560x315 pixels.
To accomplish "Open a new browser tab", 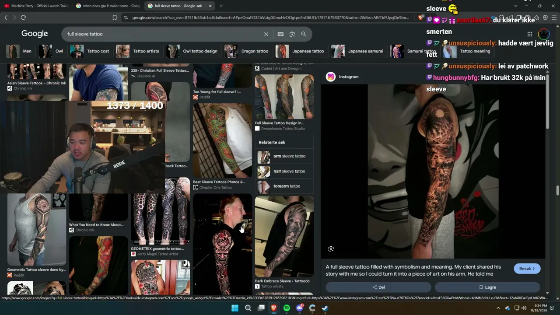I will coord(221,6).
